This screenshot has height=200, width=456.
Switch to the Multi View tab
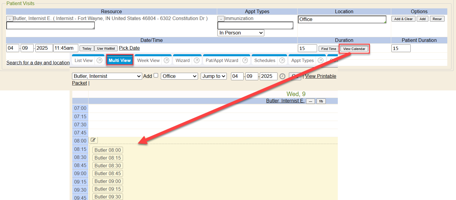tap(120, 60)
